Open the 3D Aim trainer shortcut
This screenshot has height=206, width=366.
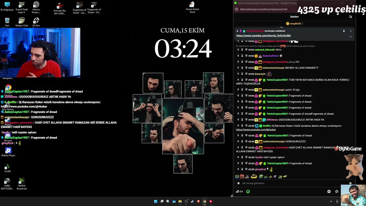pos(36,22)
